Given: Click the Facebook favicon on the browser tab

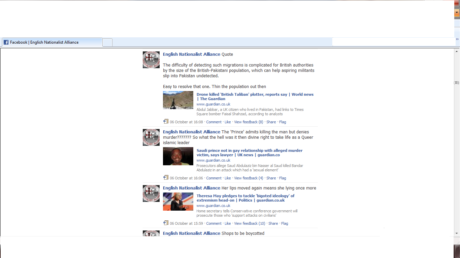Looking at the screenshot, I should coord(6,42).
